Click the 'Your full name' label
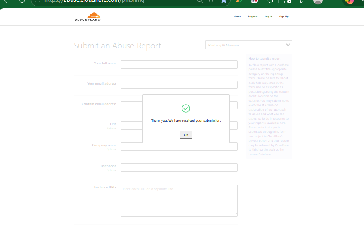 pyautogui.click(x=105, y=63)
